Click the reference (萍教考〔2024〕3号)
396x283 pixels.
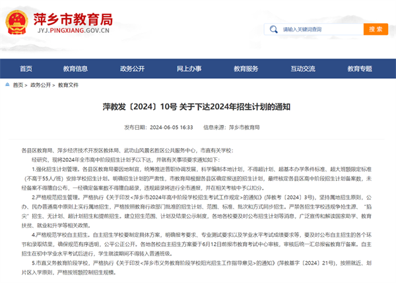[x=290, y=197]
